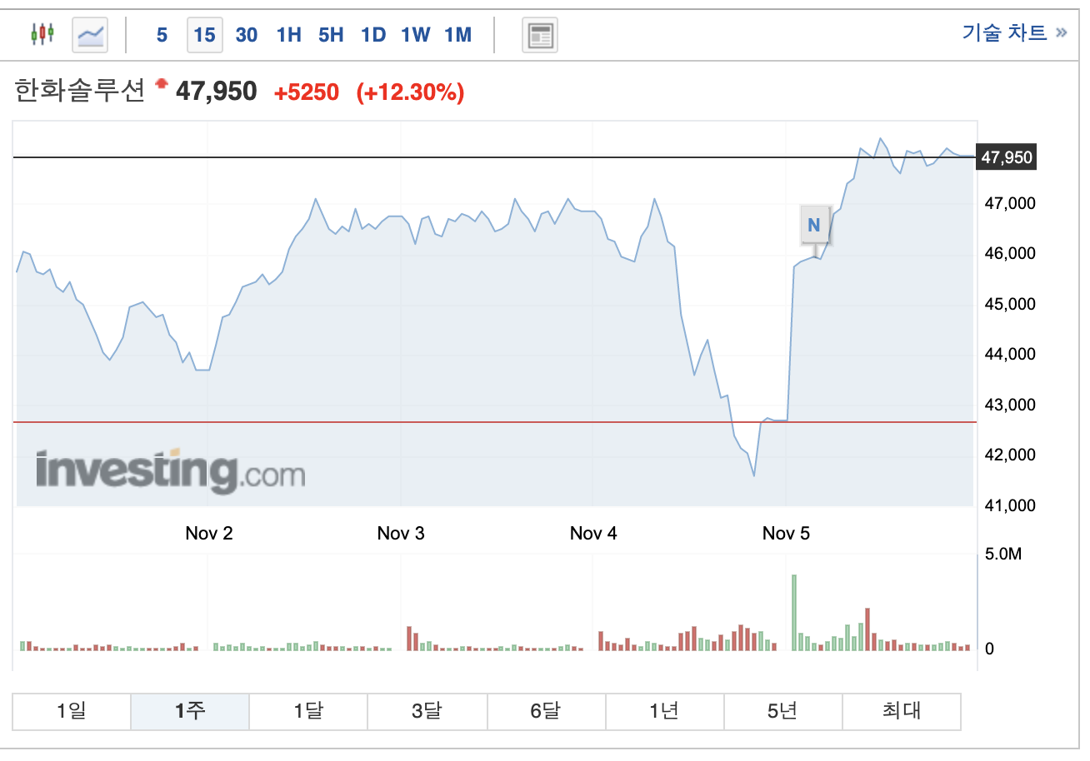Click the Nov 3 date label
Image resolution: width=1090 pixels, height=761 pixels.
pos(401,534)
